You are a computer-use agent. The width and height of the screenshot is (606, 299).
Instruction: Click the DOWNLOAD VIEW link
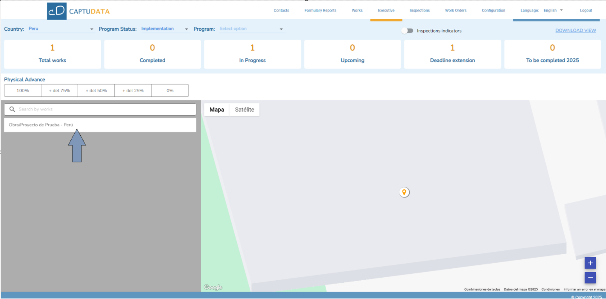[x=576, y=31]
